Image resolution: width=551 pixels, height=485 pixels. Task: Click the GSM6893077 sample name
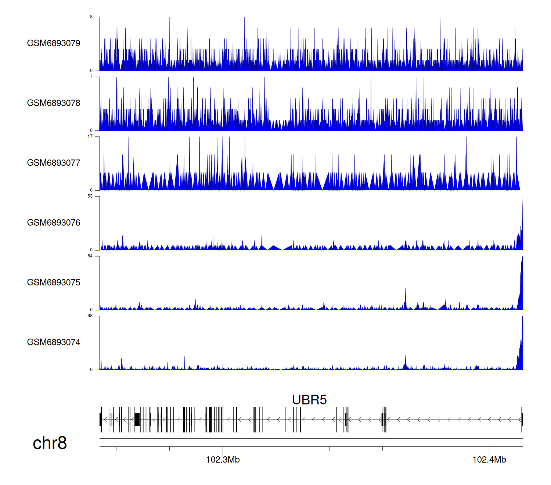pos(54,163)
